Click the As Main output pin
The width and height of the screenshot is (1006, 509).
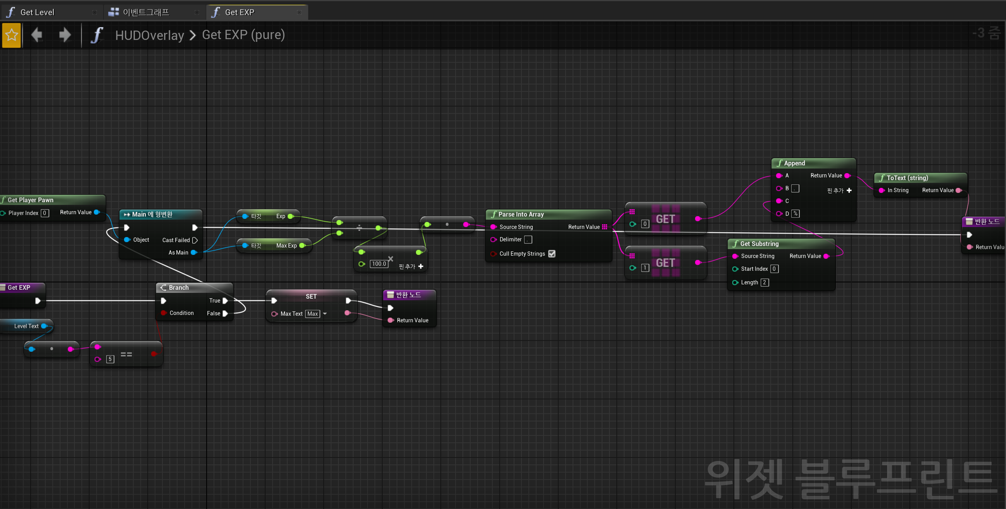point(194,253)
